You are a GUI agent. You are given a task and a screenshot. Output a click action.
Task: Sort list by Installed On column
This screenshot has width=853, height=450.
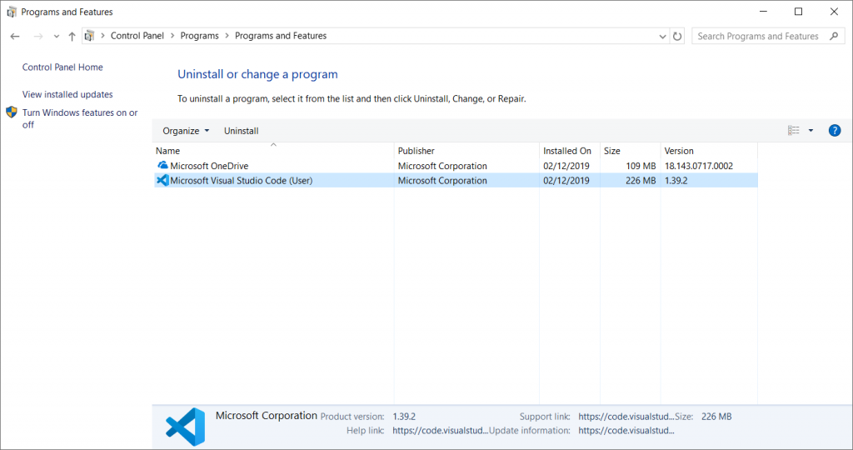click(569, 151)
